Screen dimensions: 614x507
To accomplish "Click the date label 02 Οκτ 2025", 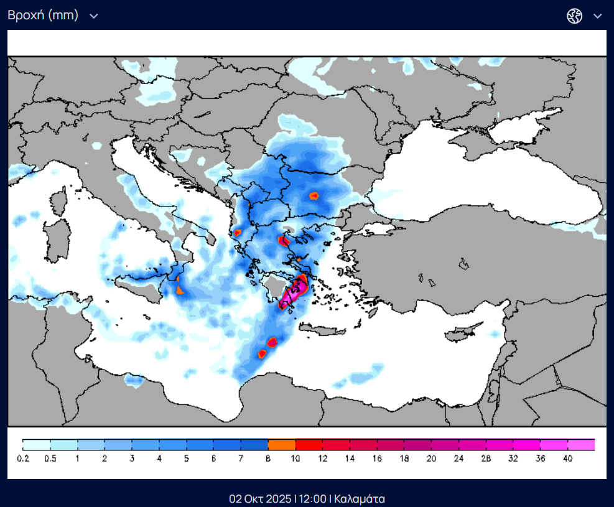I will pyautogui.click(x=259, y=499).
